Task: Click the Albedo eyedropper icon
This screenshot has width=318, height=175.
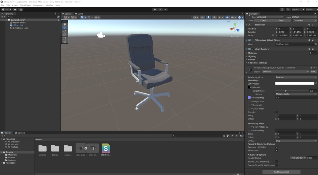Action: click(316, 83)
